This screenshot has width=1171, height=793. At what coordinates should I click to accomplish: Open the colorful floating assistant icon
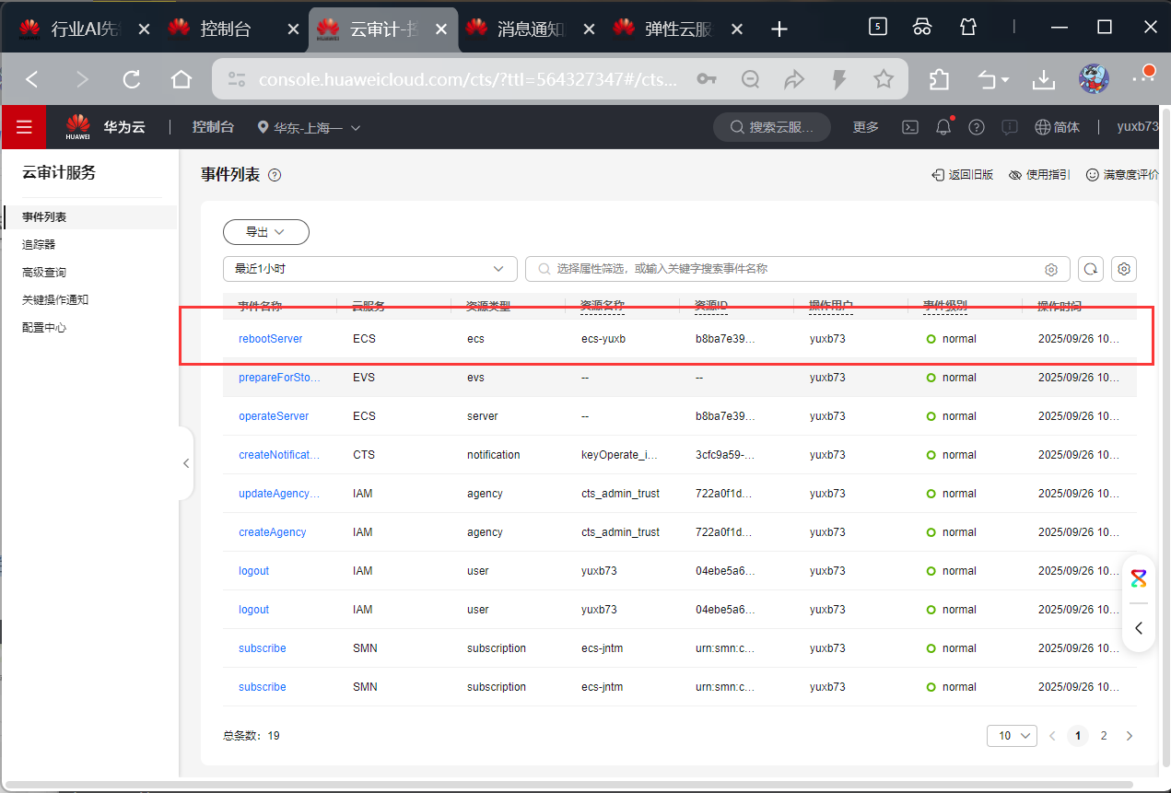[1139, 579]
